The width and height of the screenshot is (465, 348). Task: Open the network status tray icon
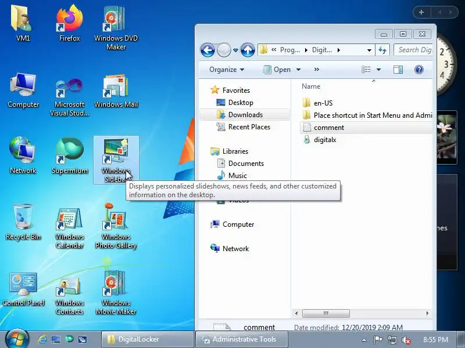click(392, 340)
